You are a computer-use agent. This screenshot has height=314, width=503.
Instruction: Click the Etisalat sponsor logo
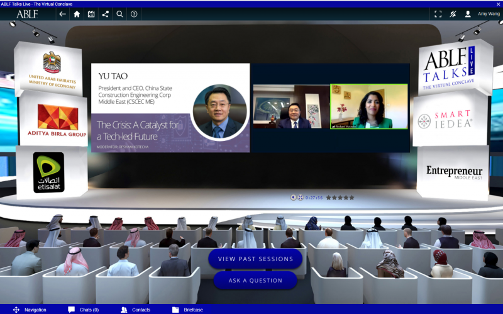pos(49,173)
